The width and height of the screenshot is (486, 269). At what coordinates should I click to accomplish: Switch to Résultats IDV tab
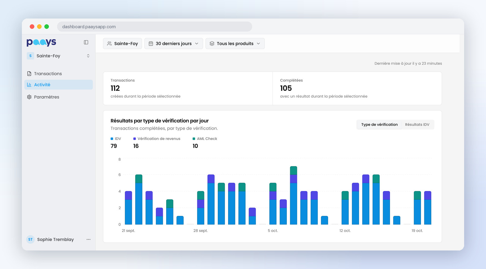pos(417,124)
